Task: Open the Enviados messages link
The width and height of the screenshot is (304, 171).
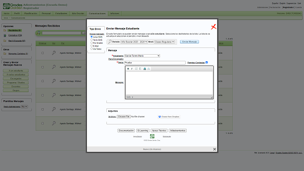Action: [x=15, y=36]
